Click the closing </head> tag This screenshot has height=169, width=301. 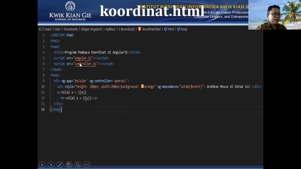coord(55,69)
